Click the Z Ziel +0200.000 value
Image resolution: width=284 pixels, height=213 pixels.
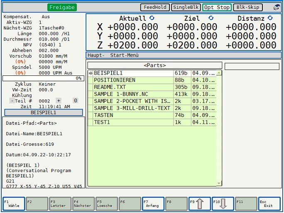click(x=192, y=45)
